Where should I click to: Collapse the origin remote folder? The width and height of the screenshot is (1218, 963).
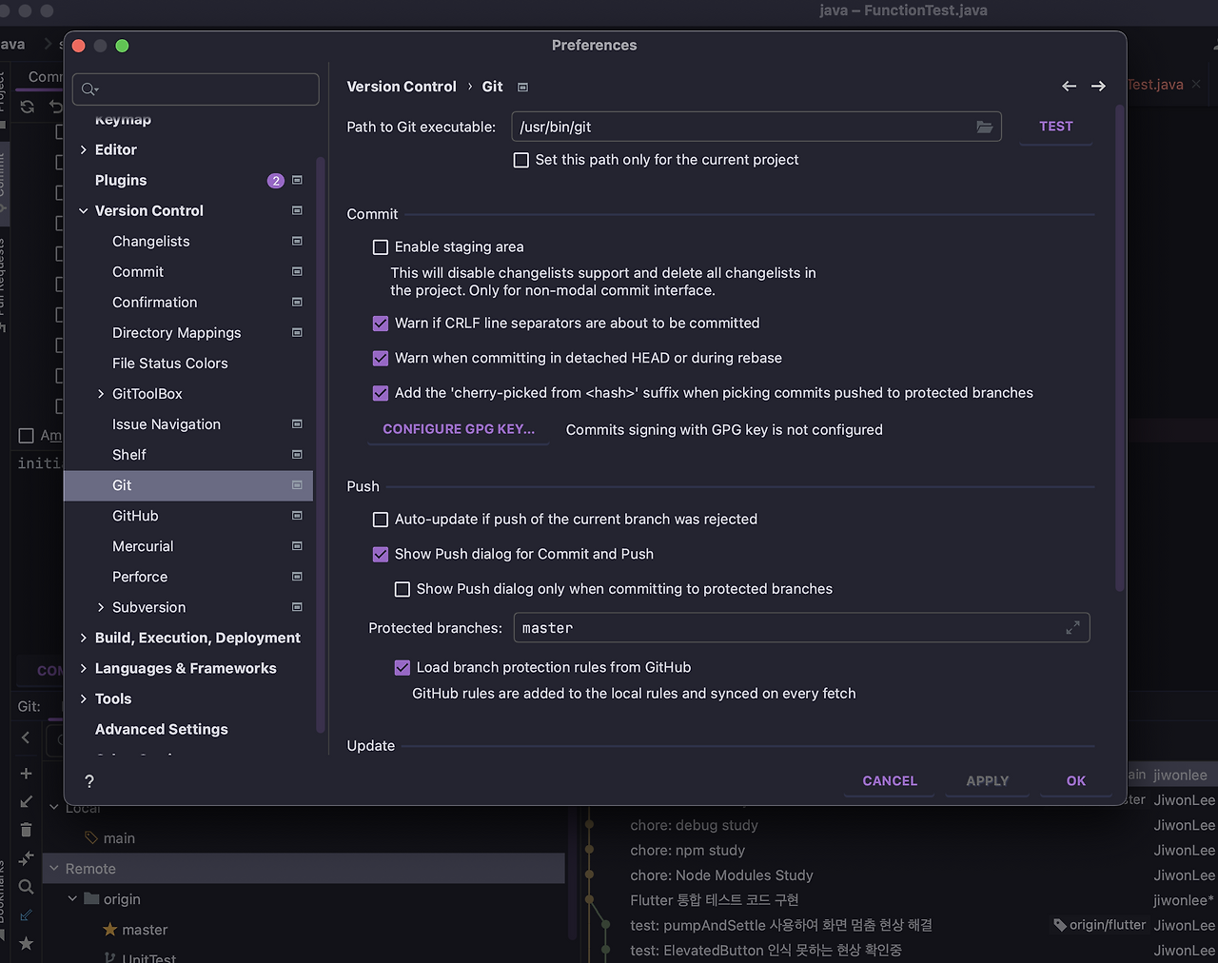(72, 899)
